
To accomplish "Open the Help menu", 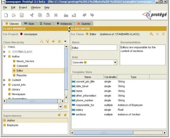I will pos(47,8).
